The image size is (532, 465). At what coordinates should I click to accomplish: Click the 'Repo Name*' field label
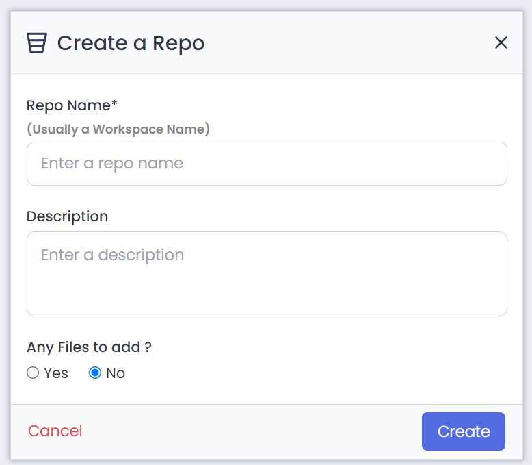68,105
